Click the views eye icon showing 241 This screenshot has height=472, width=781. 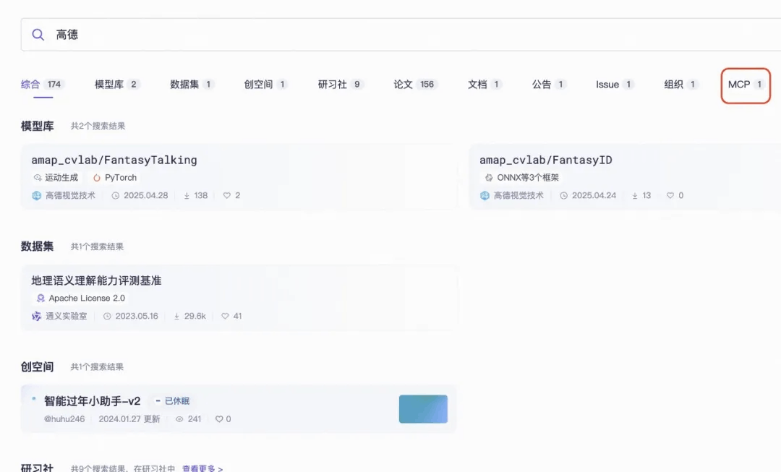(x=179, y=419)
